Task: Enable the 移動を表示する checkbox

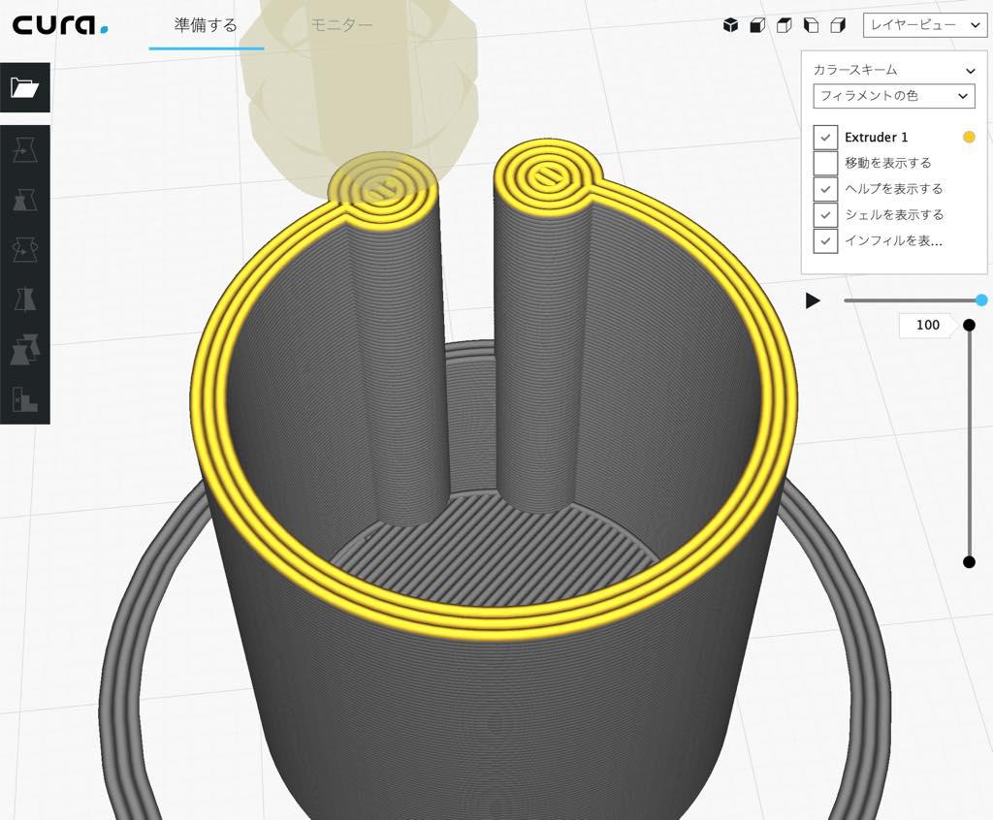Action: [825, 164]
